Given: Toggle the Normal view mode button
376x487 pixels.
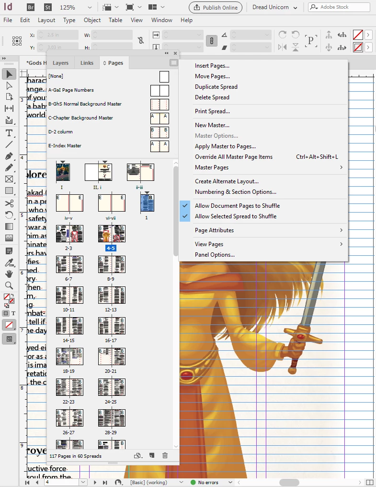Looking at the screenshot, I should click(x=9, y=339).
